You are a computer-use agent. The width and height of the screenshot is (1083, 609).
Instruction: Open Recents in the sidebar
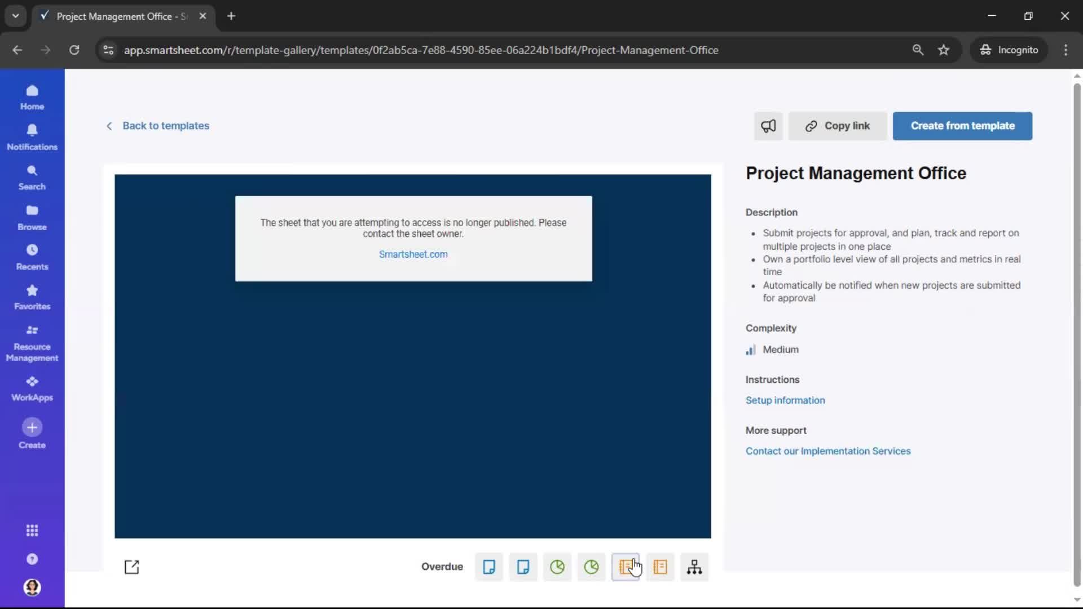coord(32,258)
